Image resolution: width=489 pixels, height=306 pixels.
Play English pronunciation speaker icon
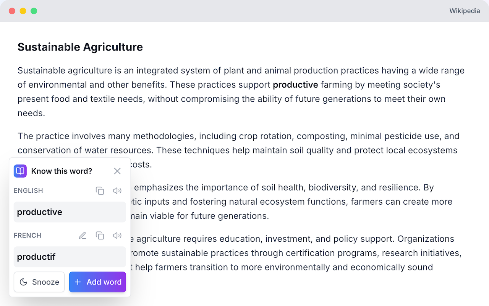tap(117, 190)
